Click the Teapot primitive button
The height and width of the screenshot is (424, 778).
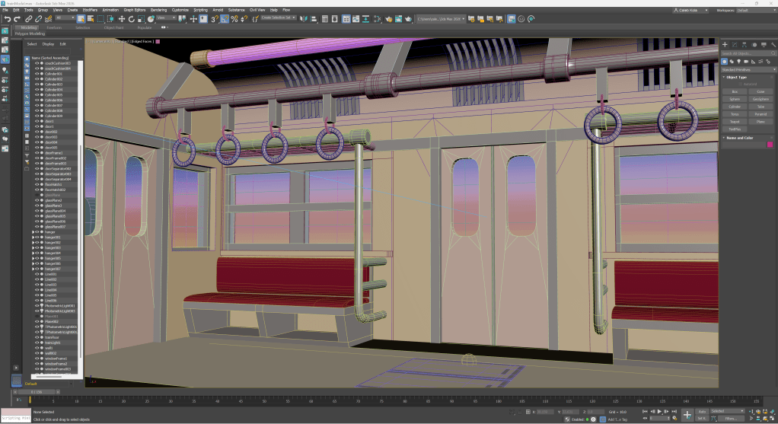735,122
